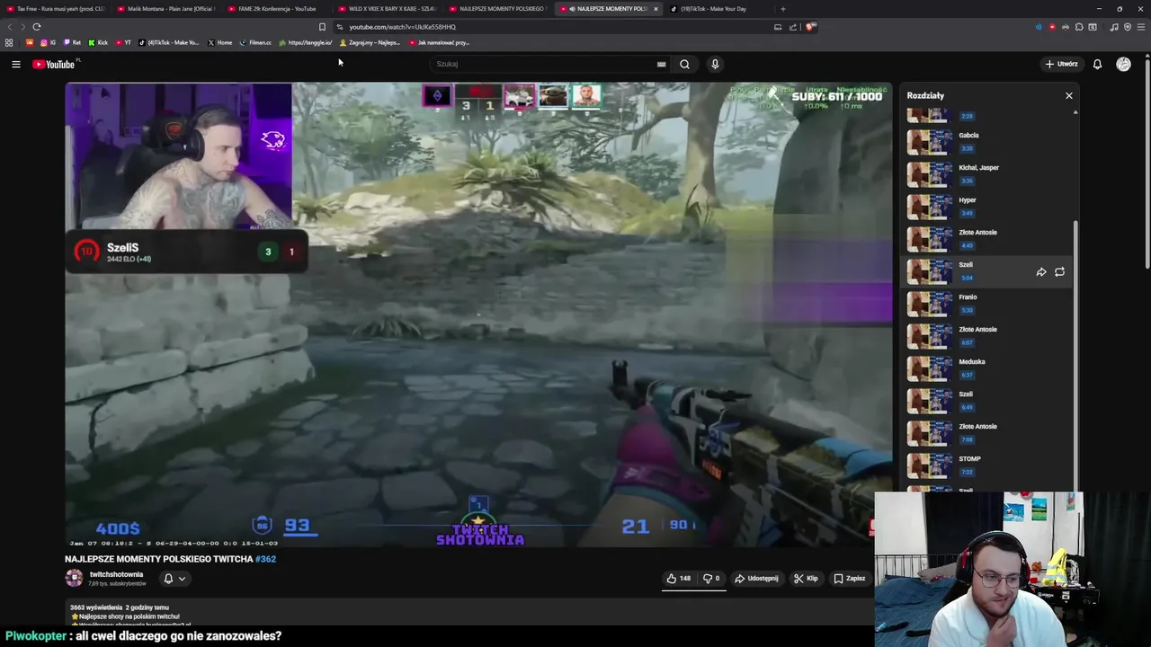Bookmark this page icon in address bar
The image size is (1151, 647).
[x=322, y=27]
